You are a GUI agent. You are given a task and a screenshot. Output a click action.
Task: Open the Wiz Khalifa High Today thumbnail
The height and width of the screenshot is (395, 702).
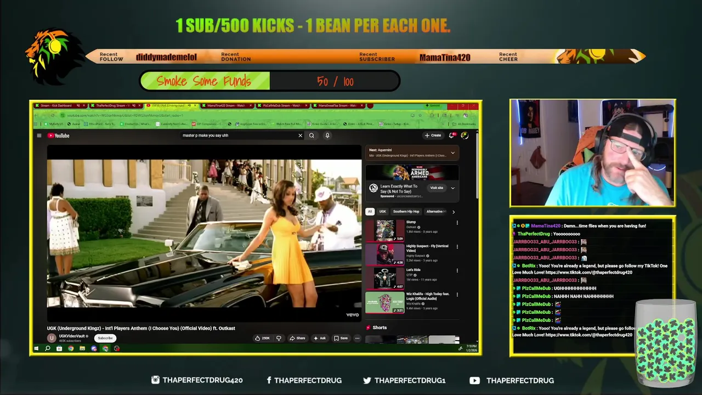pyautogui.click(x=385, y=302)
